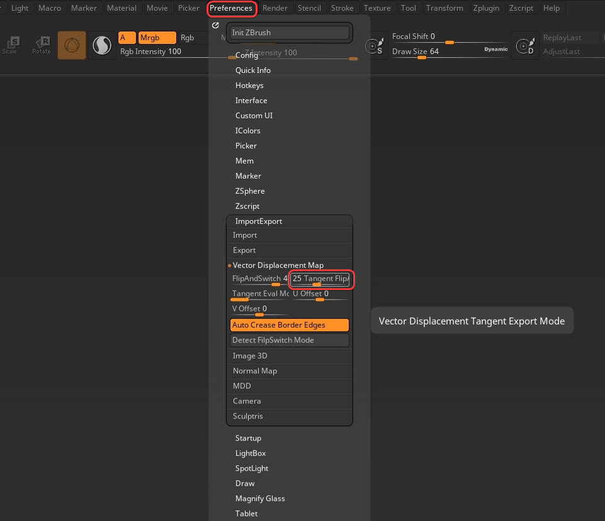Toggle Auto Crease Border Edges
This screenshot has height=521, width=605.
[x=290, y=325]
